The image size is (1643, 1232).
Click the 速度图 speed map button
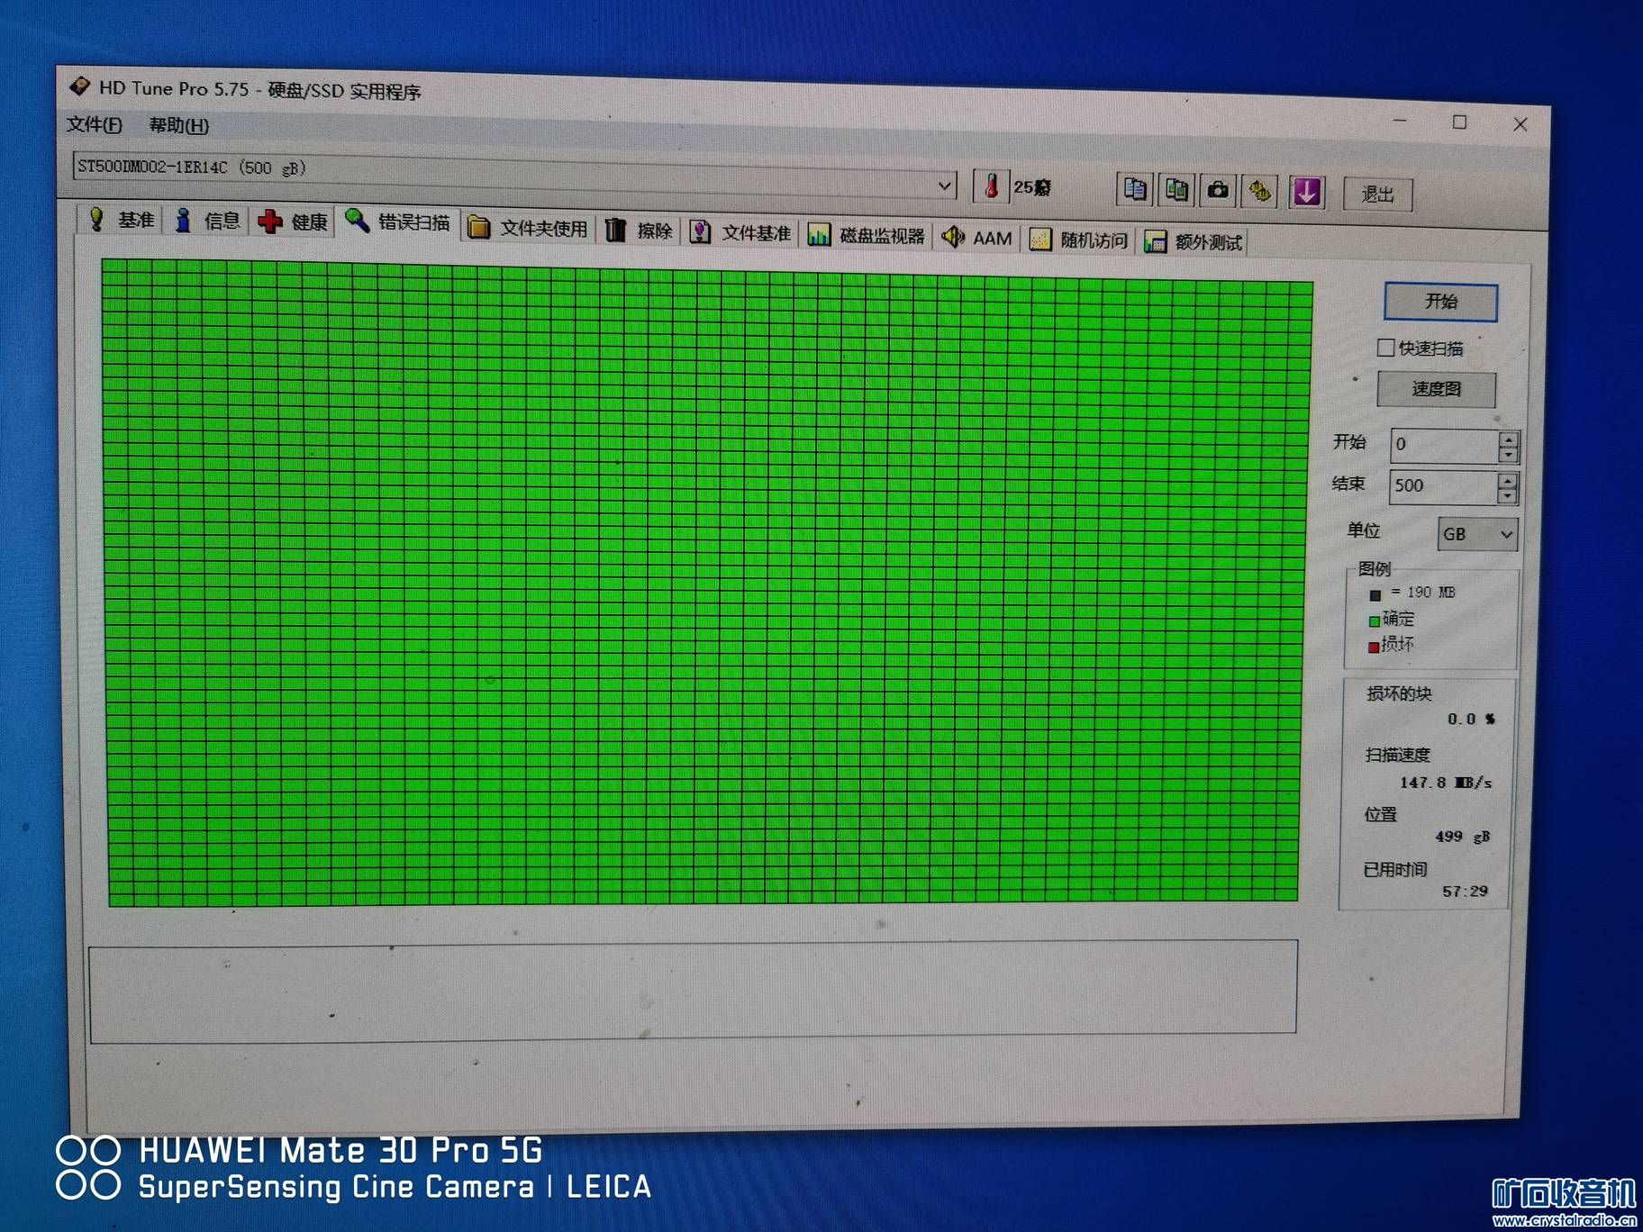pyautogui.click(x=1436, y=389)
